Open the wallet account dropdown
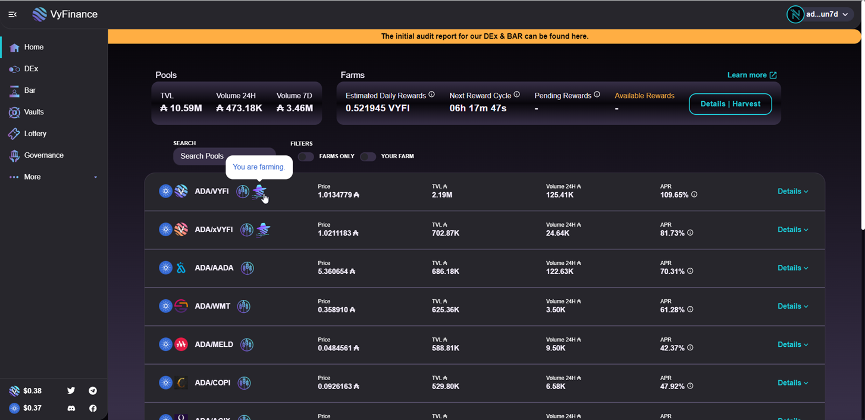This screenshot has width=865, height=420. pyautogui.click(x=820, y=14)
